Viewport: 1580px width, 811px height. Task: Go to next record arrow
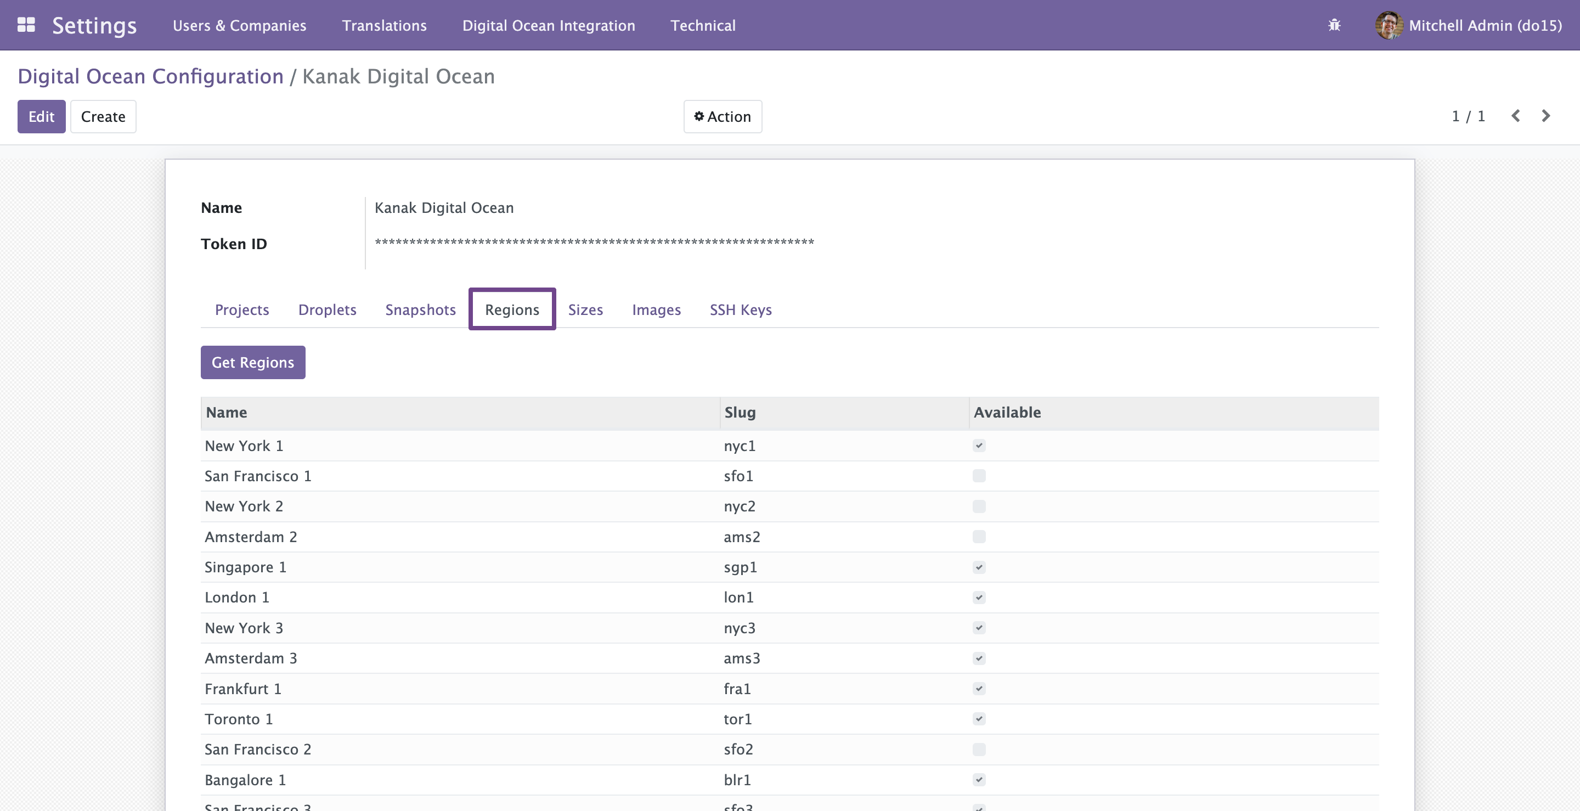(x=1545, y=116)
